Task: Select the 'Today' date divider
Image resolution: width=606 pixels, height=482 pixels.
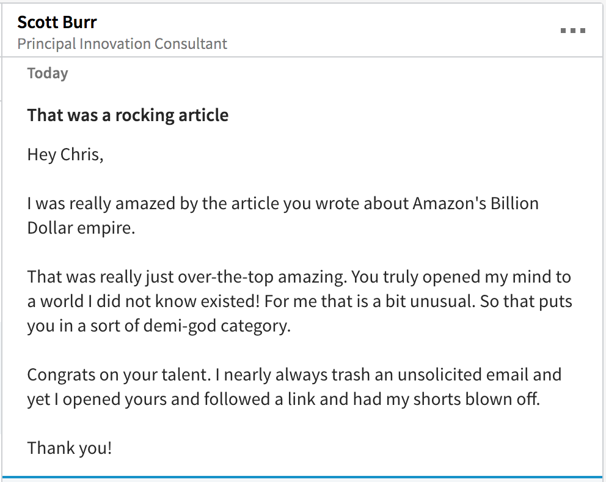Action: pyautogui.click(x=47, y=73)
